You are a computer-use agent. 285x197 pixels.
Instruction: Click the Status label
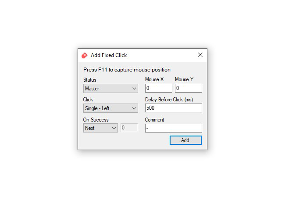click(x=89, y=80)
